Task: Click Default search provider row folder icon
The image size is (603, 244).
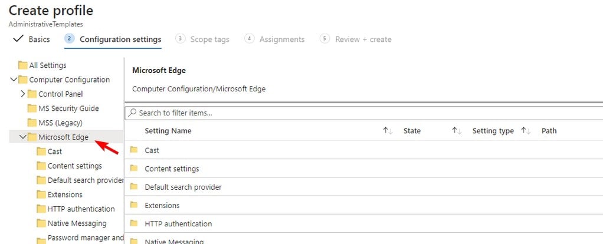Action: tap(134, 187)
